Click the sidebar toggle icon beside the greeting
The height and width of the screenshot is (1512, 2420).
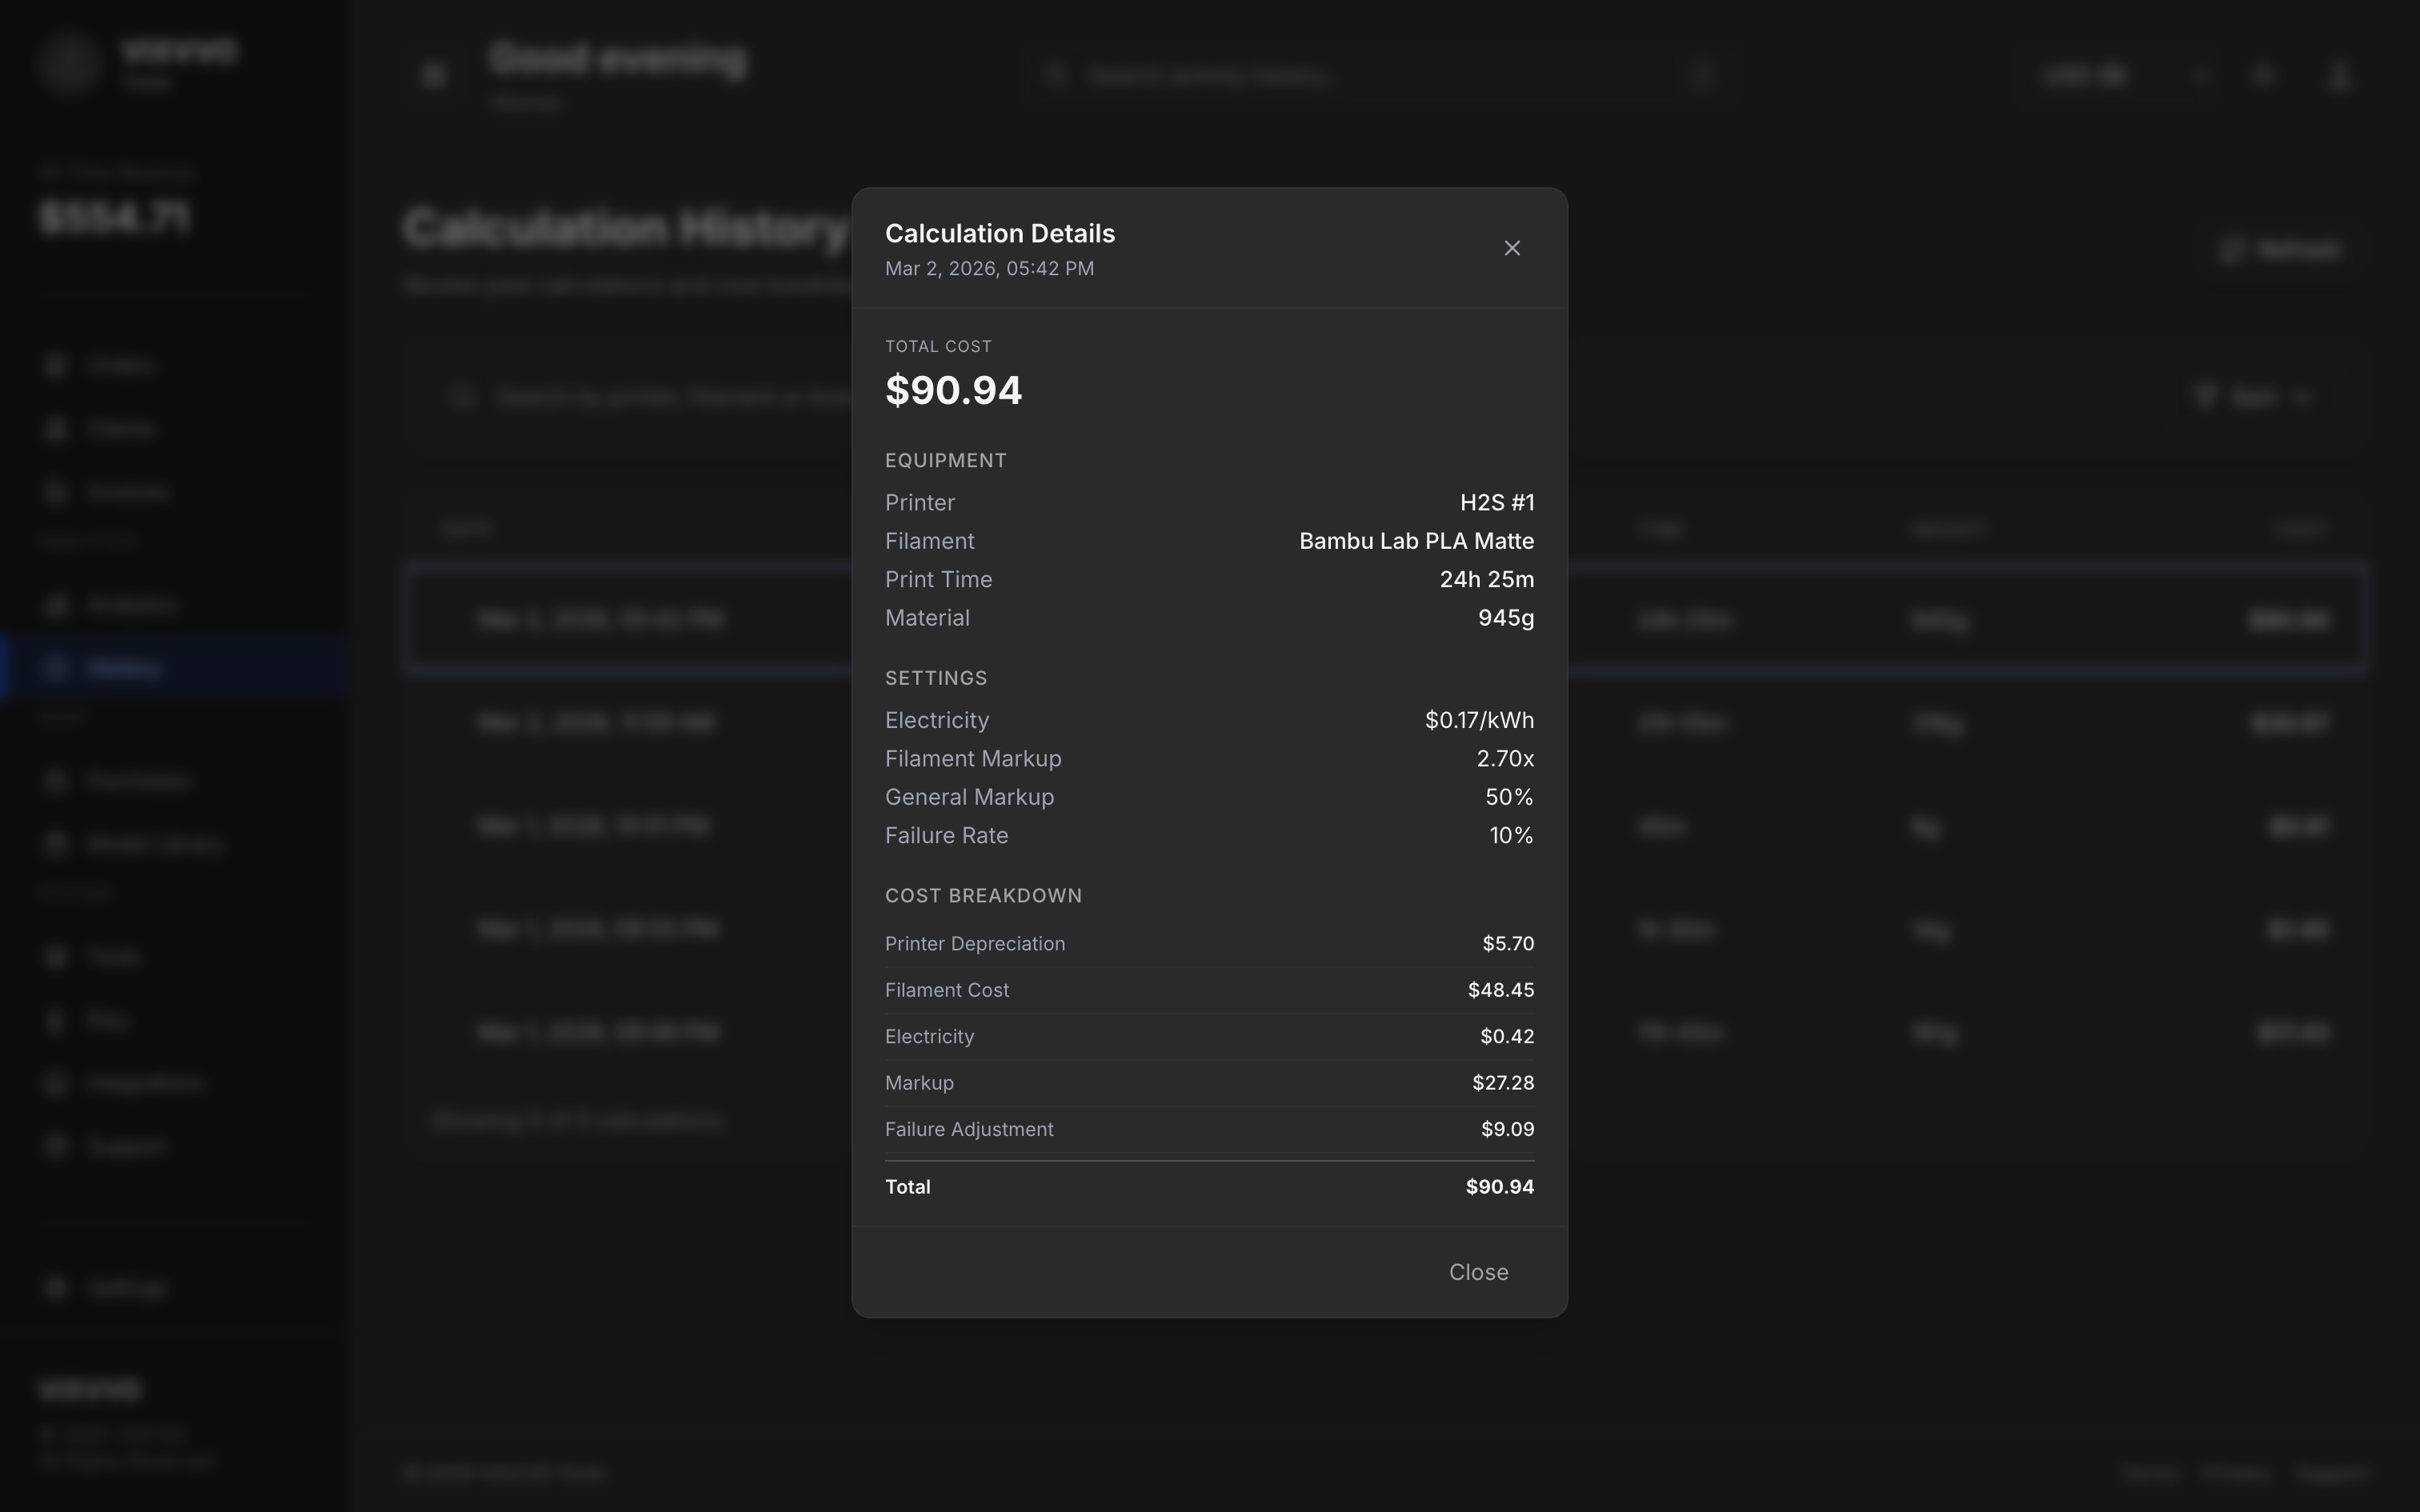[x=432, y=74]
